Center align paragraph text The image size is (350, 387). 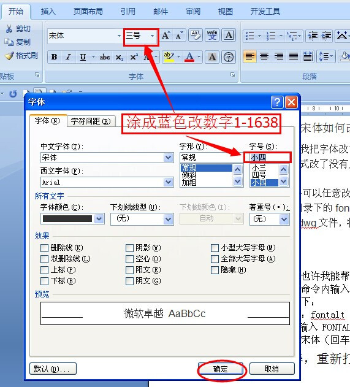pos(264,56)
